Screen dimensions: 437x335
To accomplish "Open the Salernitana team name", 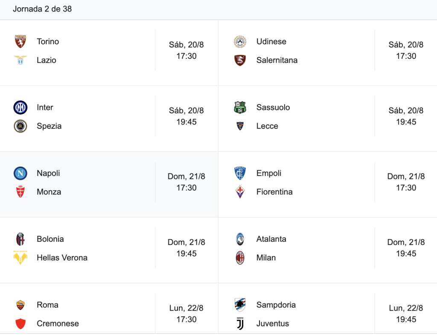I will [x=277, y=60].
